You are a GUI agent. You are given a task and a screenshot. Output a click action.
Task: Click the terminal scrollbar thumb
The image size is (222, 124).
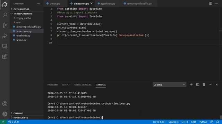pyautogui.click(x=221, y=117)
